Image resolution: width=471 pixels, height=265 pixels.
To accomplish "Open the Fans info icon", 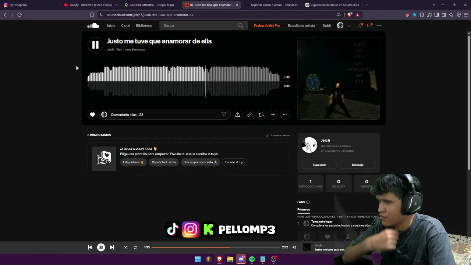I will (308, 202).
